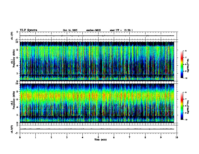199x154 pixels.
Task: Click the "ch.3(V)" axis label
Action: click(x=12, y=129)
